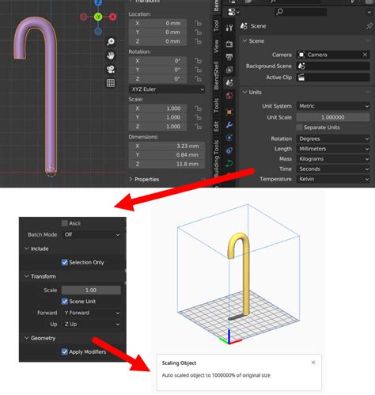375x395 pixels.
Task: Adjust the Scale X 1.000 field
Action: (x=157, y=108)
